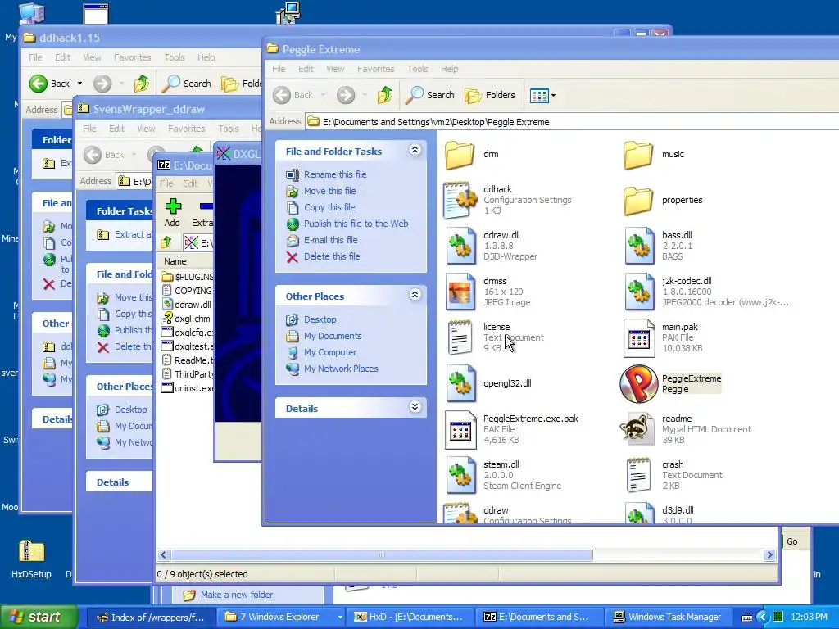Go to Desktop under Peggle Extreme Other Places

coord(320,319)
